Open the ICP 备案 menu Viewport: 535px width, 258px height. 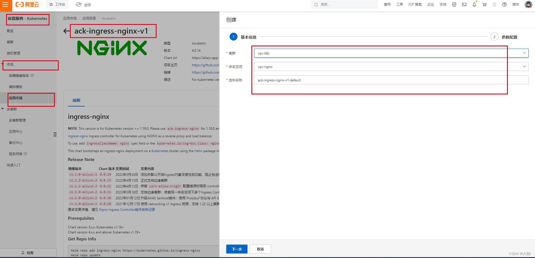click(415, 4)
